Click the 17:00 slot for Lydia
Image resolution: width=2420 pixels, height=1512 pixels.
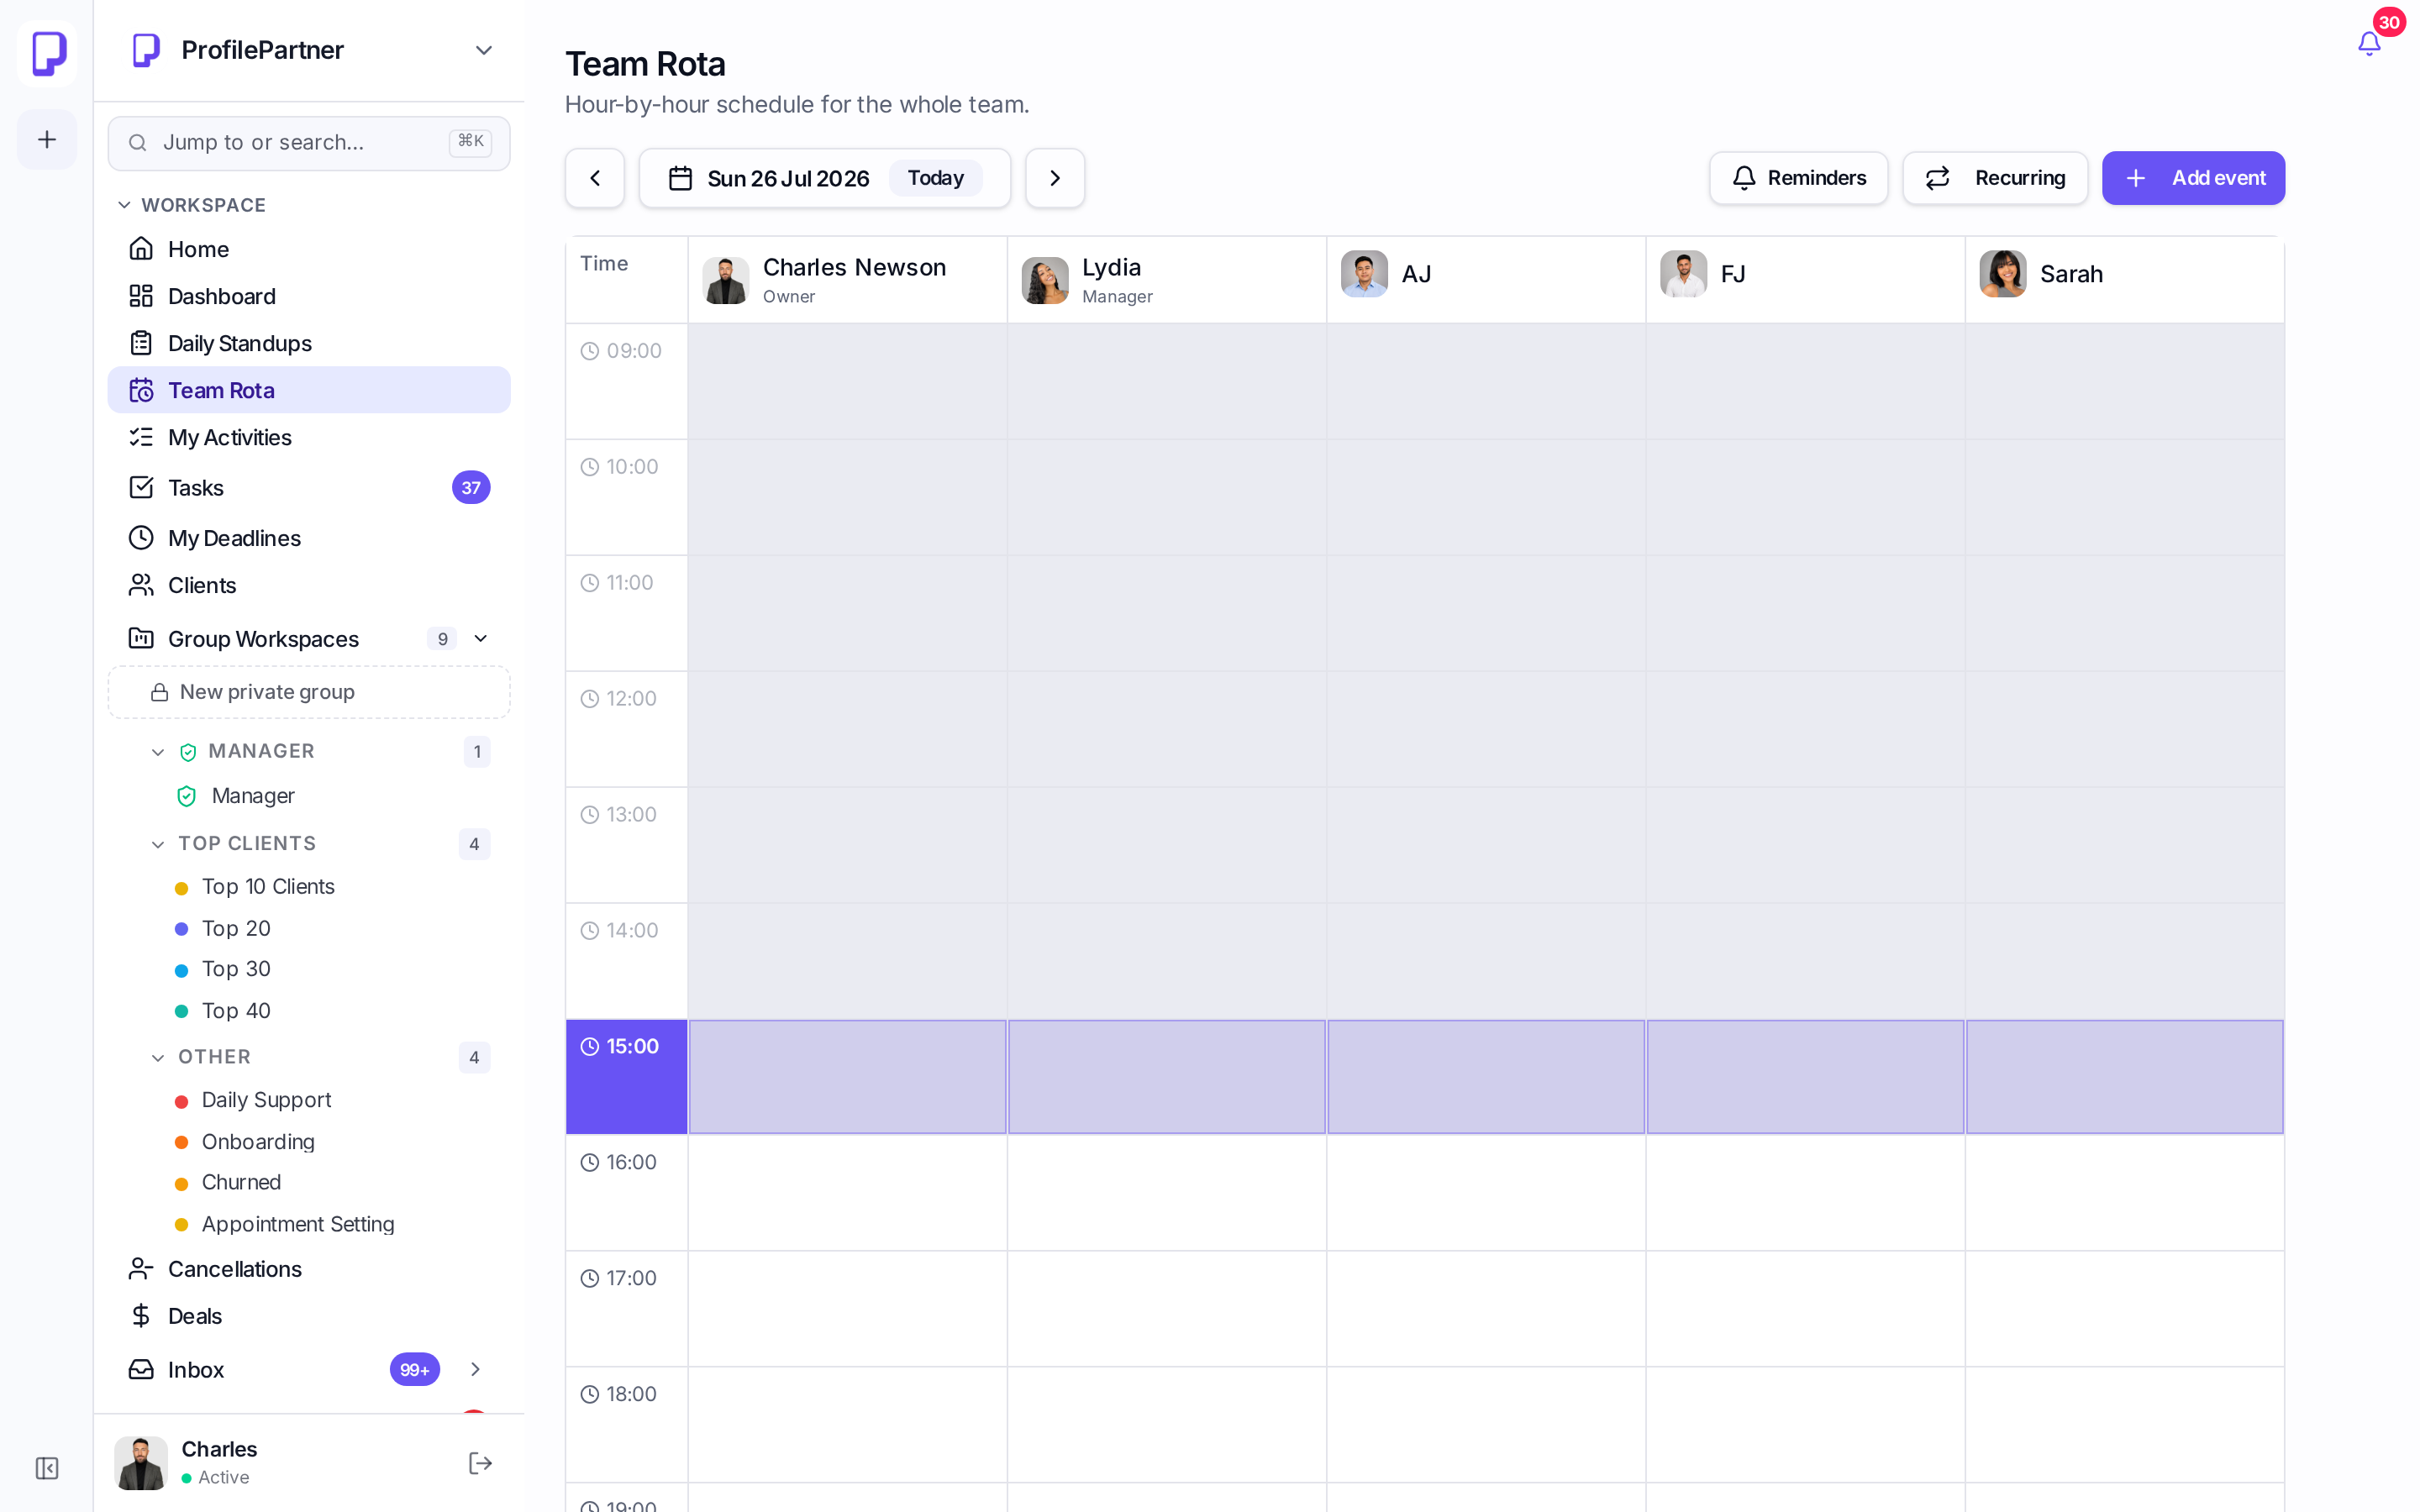[x=1167, y=1309]
